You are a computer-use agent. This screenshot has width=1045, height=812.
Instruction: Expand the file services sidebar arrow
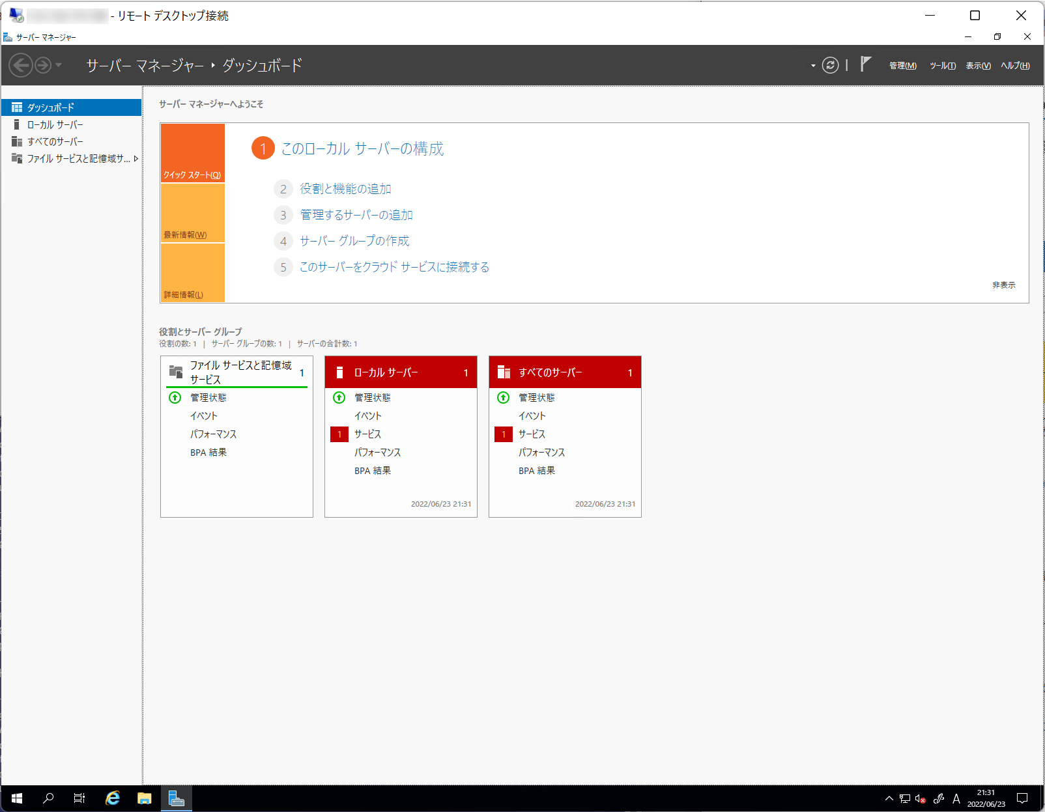(136, 158)
